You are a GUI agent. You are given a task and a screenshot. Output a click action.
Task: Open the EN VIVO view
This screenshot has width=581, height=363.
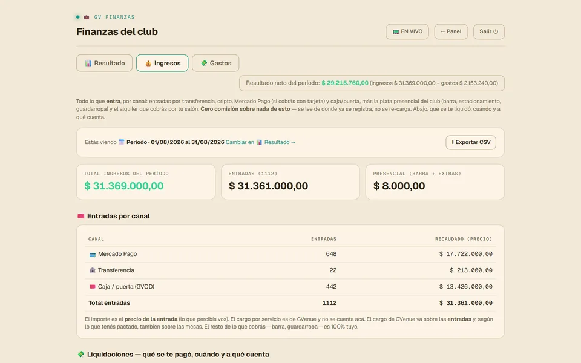pos(407,31)
